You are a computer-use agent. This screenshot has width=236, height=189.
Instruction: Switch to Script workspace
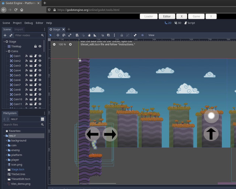tap(190, 23)
